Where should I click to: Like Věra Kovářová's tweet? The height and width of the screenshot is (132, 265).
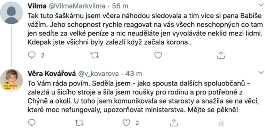point(127,123)
